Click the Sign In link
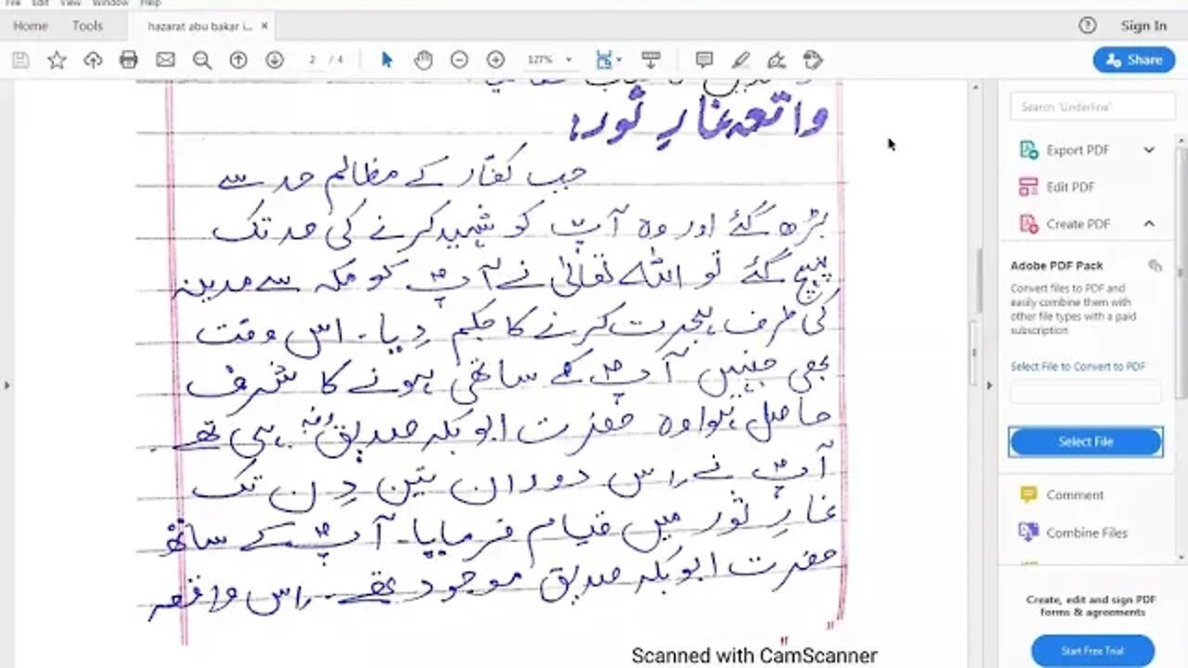1188x668 pixels. click(x=1143, y=26)
